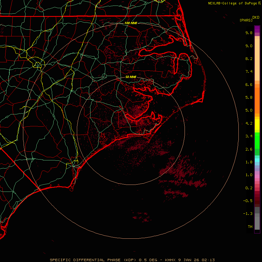Click the 50 NMI range ring label
Viewport: 262px width, 262px height.
(x=131, y=77)
